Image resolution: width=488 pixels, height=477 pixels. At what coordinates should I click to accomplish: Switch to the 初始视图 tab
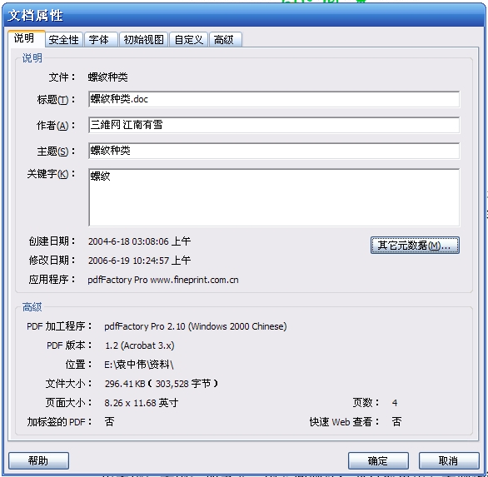pyautogui.click(x=143, y=40)
